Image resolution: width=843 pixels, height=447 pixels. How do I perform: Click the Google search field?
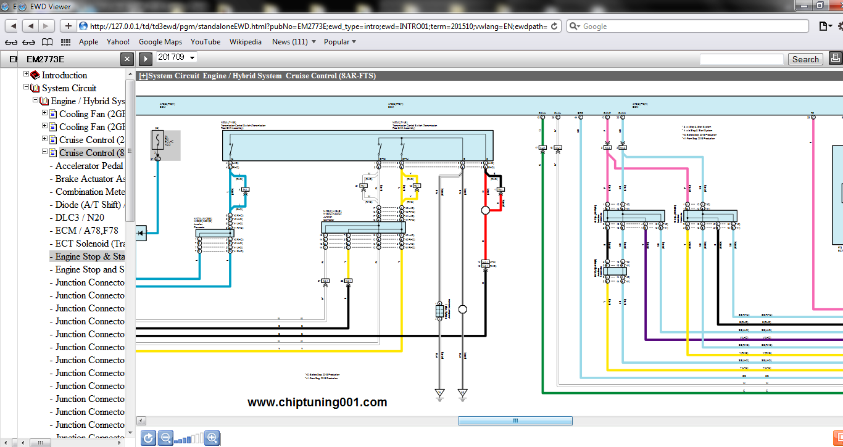(691, 27)
